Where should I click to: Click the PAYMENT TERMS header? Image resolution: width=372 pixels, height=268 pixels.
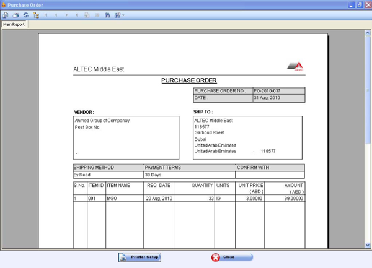(162, 168)
